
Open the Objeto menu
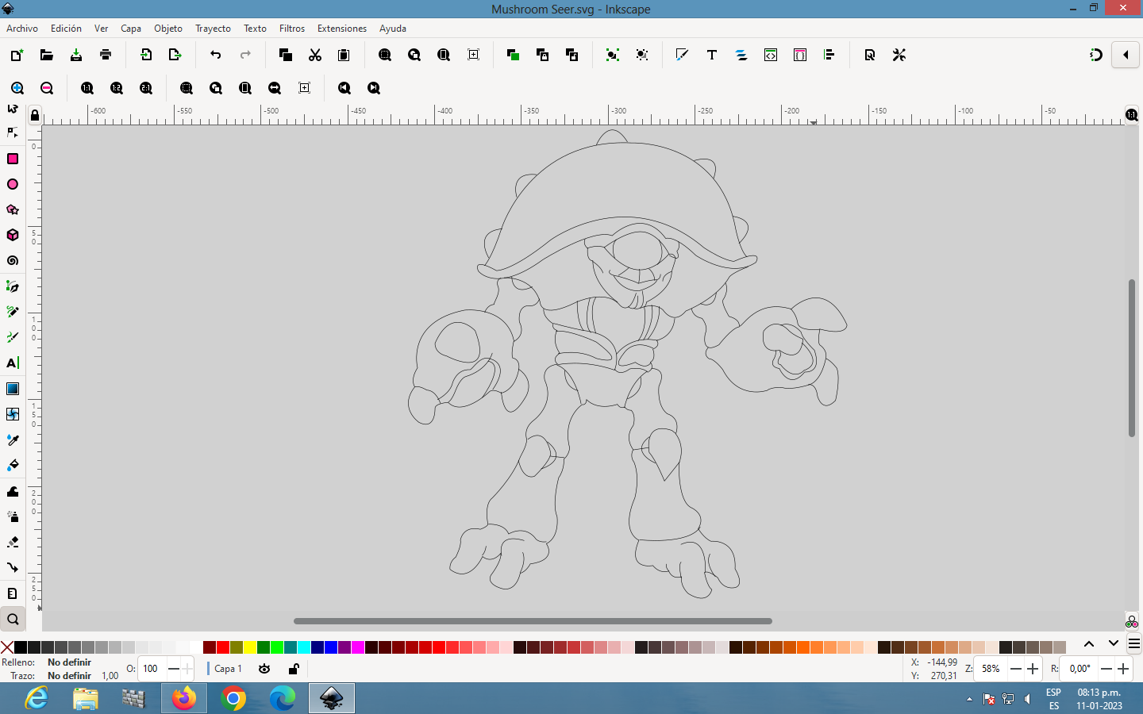(168, 29)
